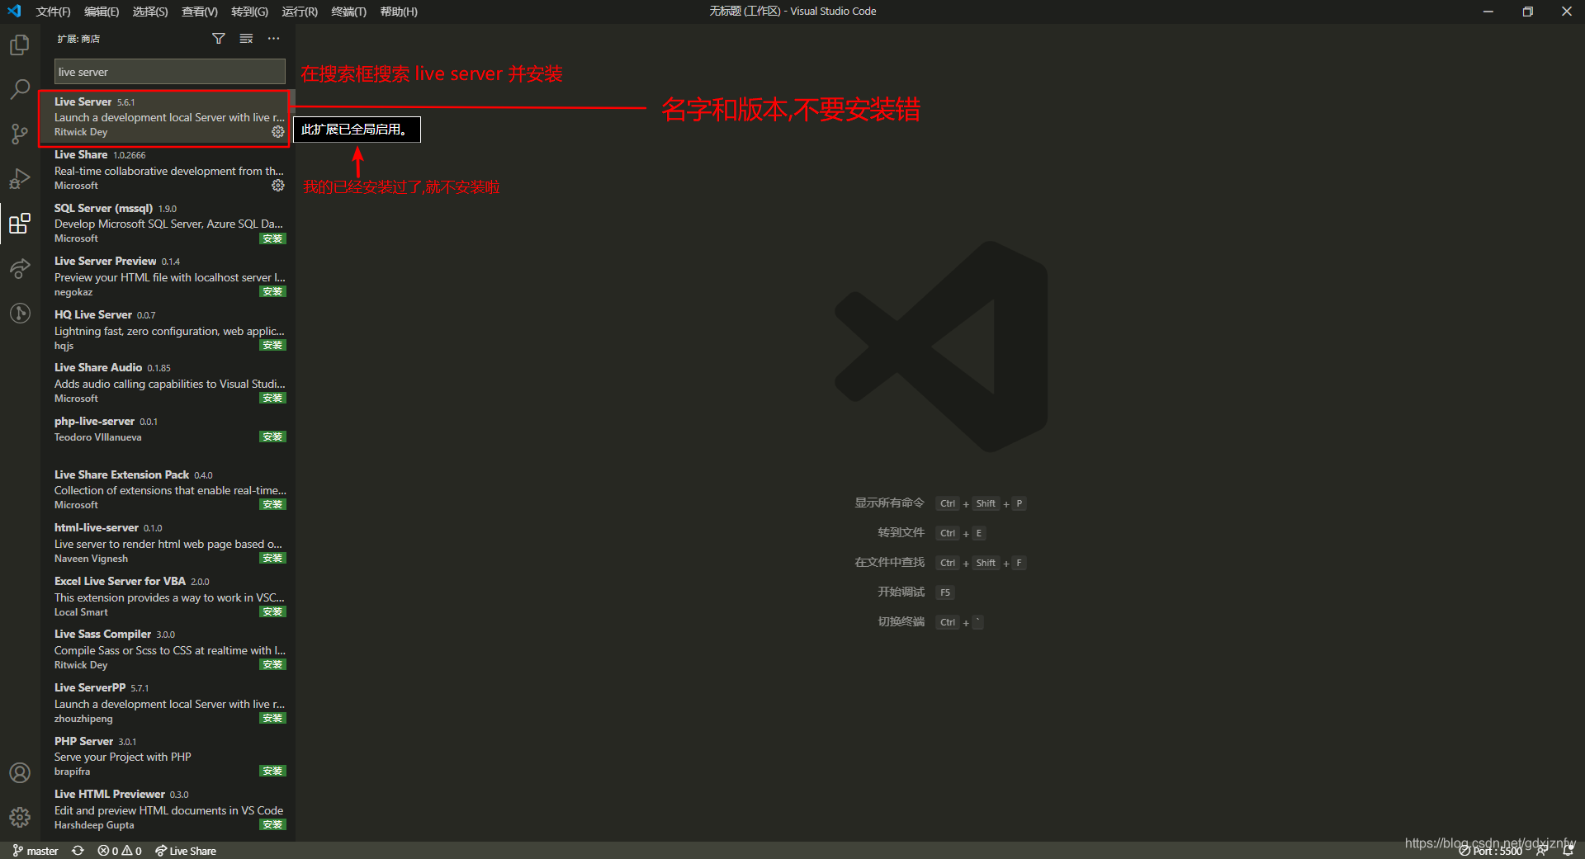Viewport: 1585px width, 859px height.
Task: Install the PHP Server extension
Action: pos(272,771)
